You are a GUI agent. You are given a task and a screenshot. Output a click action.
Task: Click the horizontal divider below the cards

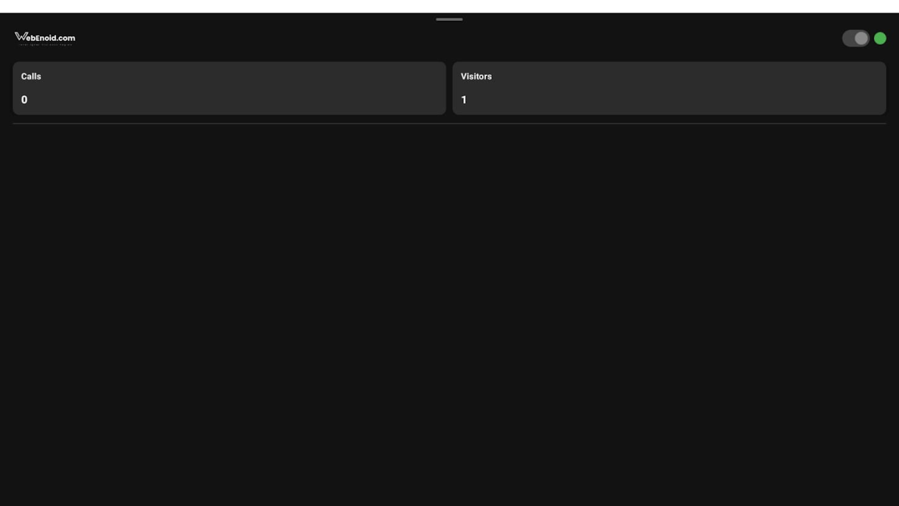click(449, 124)
